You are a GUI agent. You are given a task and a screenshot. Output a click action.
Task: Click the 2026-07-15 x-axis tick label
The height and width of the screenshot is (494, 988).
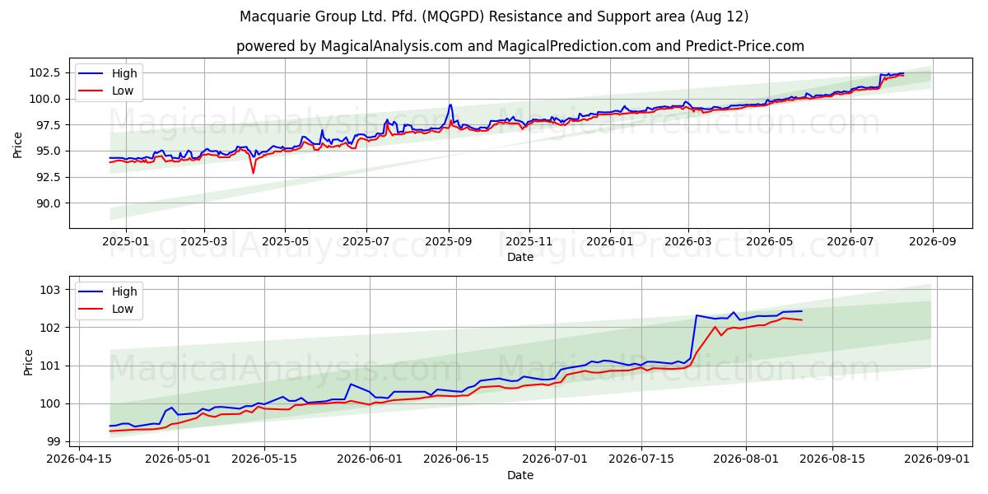641,459
